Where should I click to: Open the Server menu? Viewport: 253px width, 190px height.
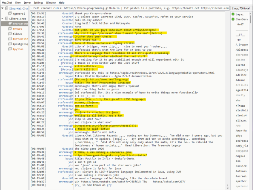(27, 2)
